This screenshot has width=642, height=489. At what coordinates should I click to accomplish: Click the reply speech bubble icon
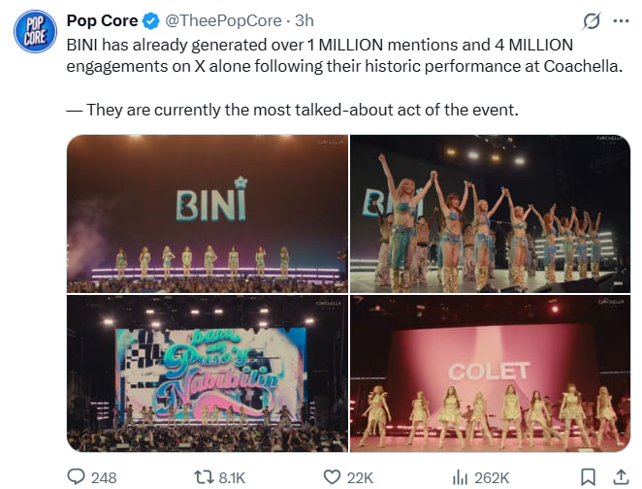click(x=78, y=476)
